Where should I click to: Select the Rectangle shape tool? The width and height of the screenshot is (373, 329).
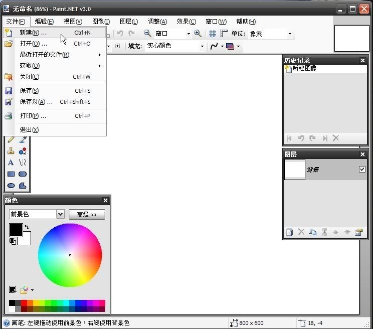point(11,174)
